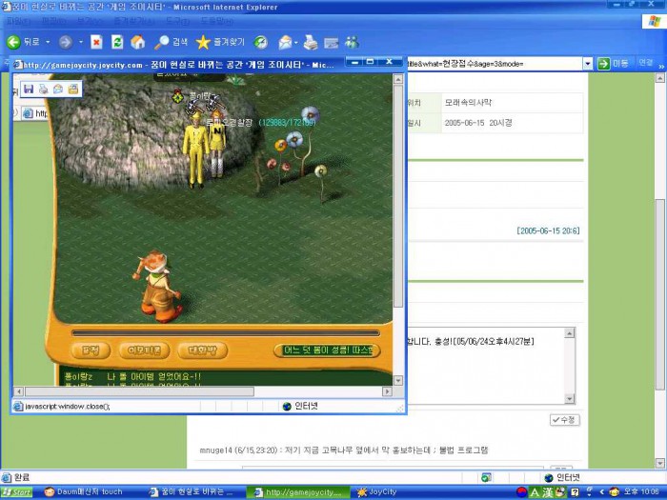
Task: Refresh the page with green arrows icon
Action: [117, 42]
